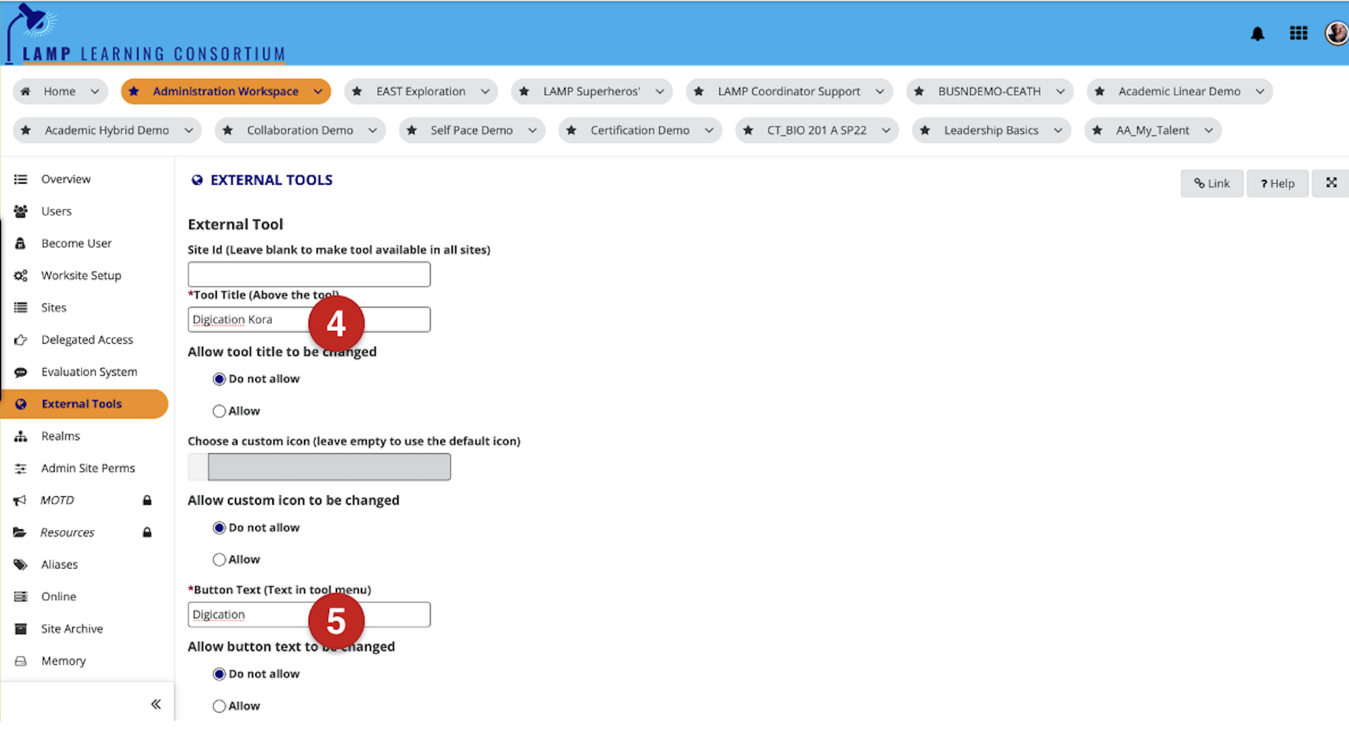This screenshot has height=737, width=1349.
Task: Click the lock icon next to Resources
Action: coord(147,532)
